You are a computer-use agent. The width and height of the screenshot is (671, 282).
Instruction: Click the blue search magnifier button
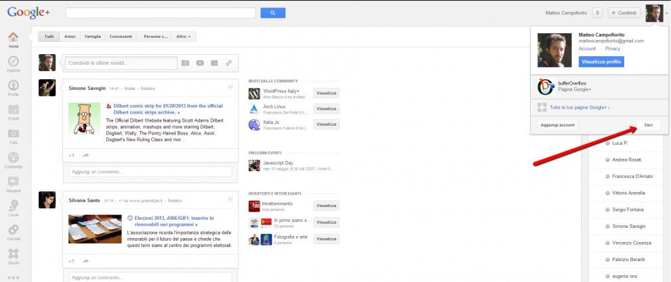click(273, 14)
